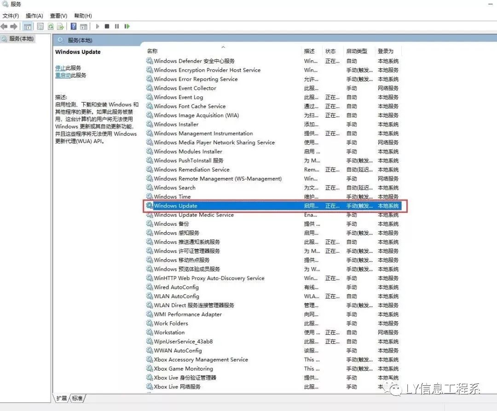The image size is (497, 411).
Task: Click the 重启动 link for this service
Action: click(63, 75)
